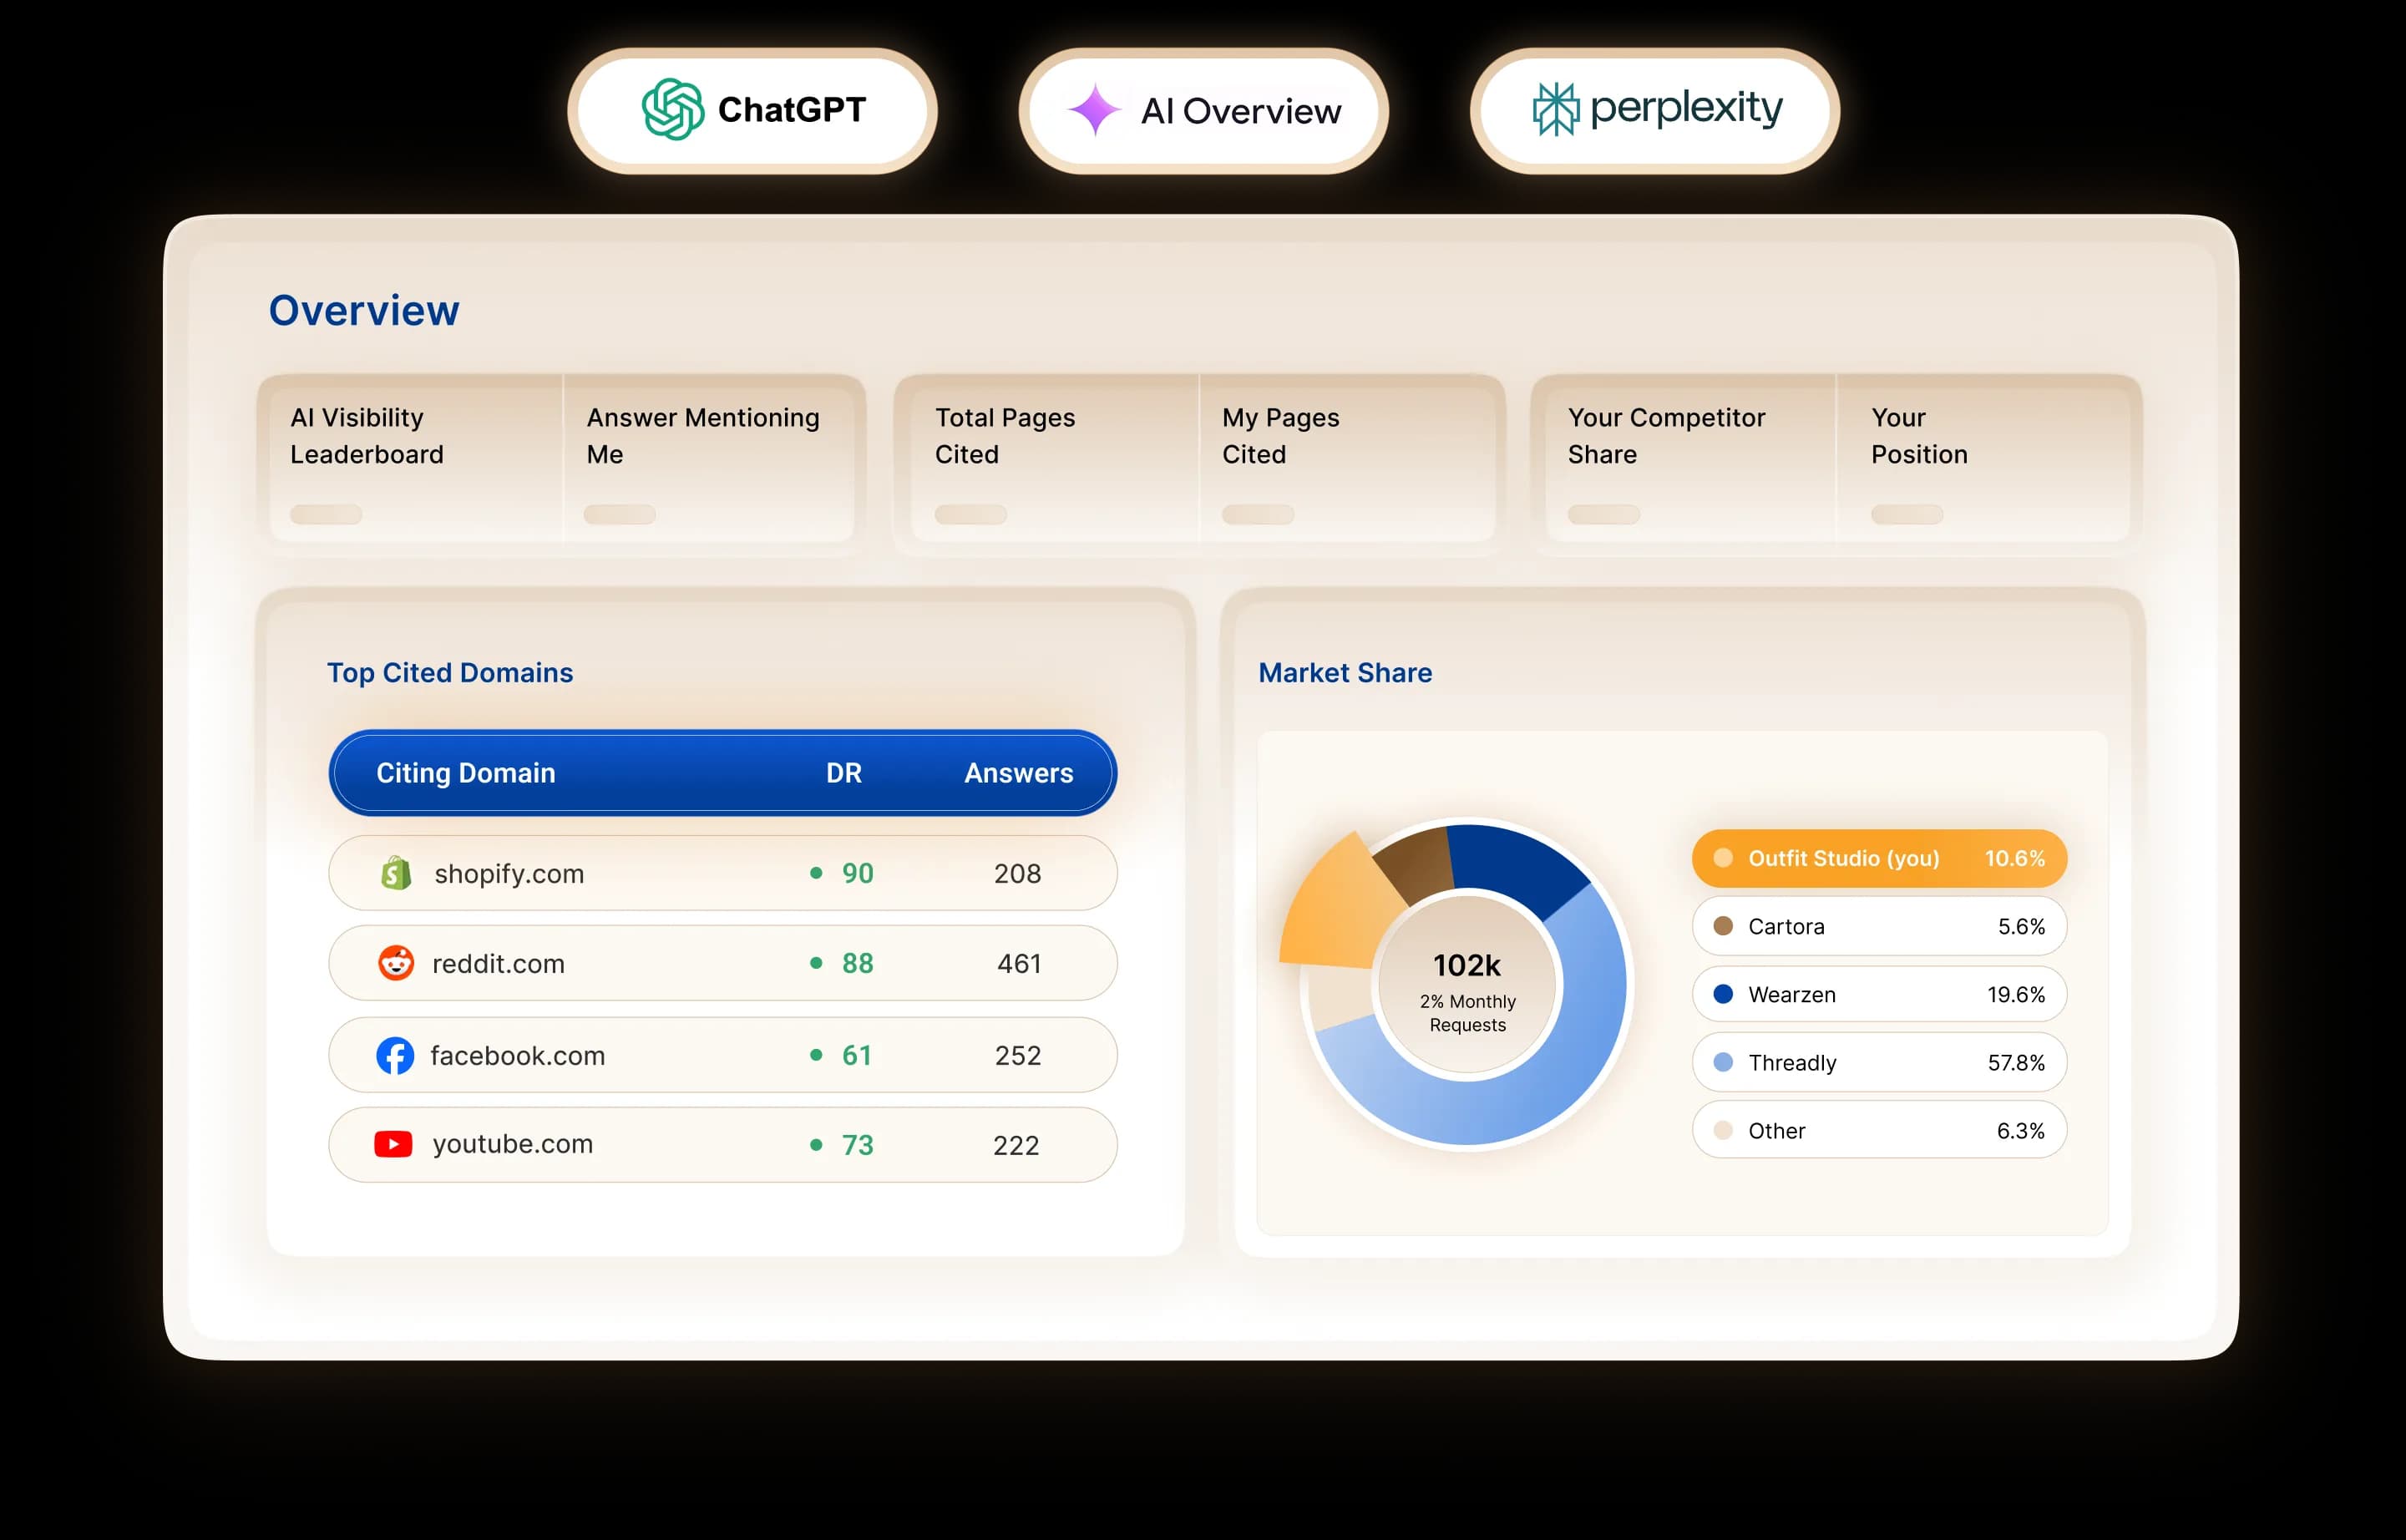Click DR value 90 for shopify.com
Viewport: 2406px width, 1540px height.
tap(857, 873)
